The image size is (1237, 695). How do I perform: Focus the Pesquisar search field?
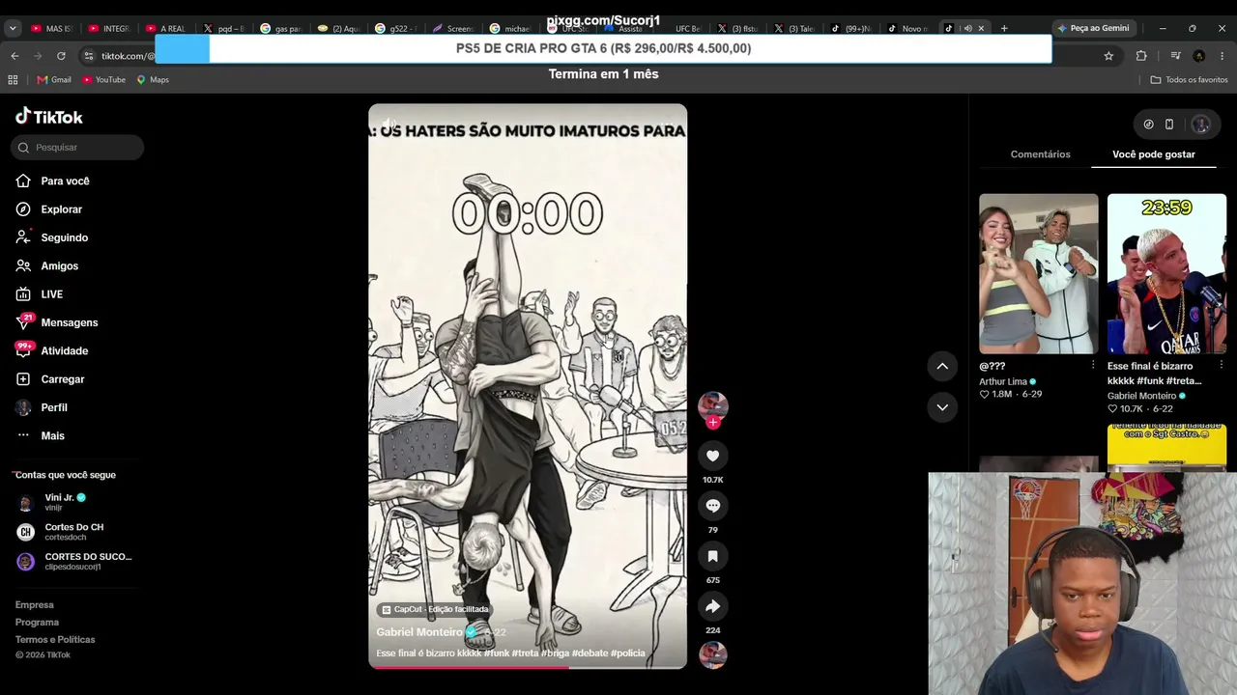point(77,148)
